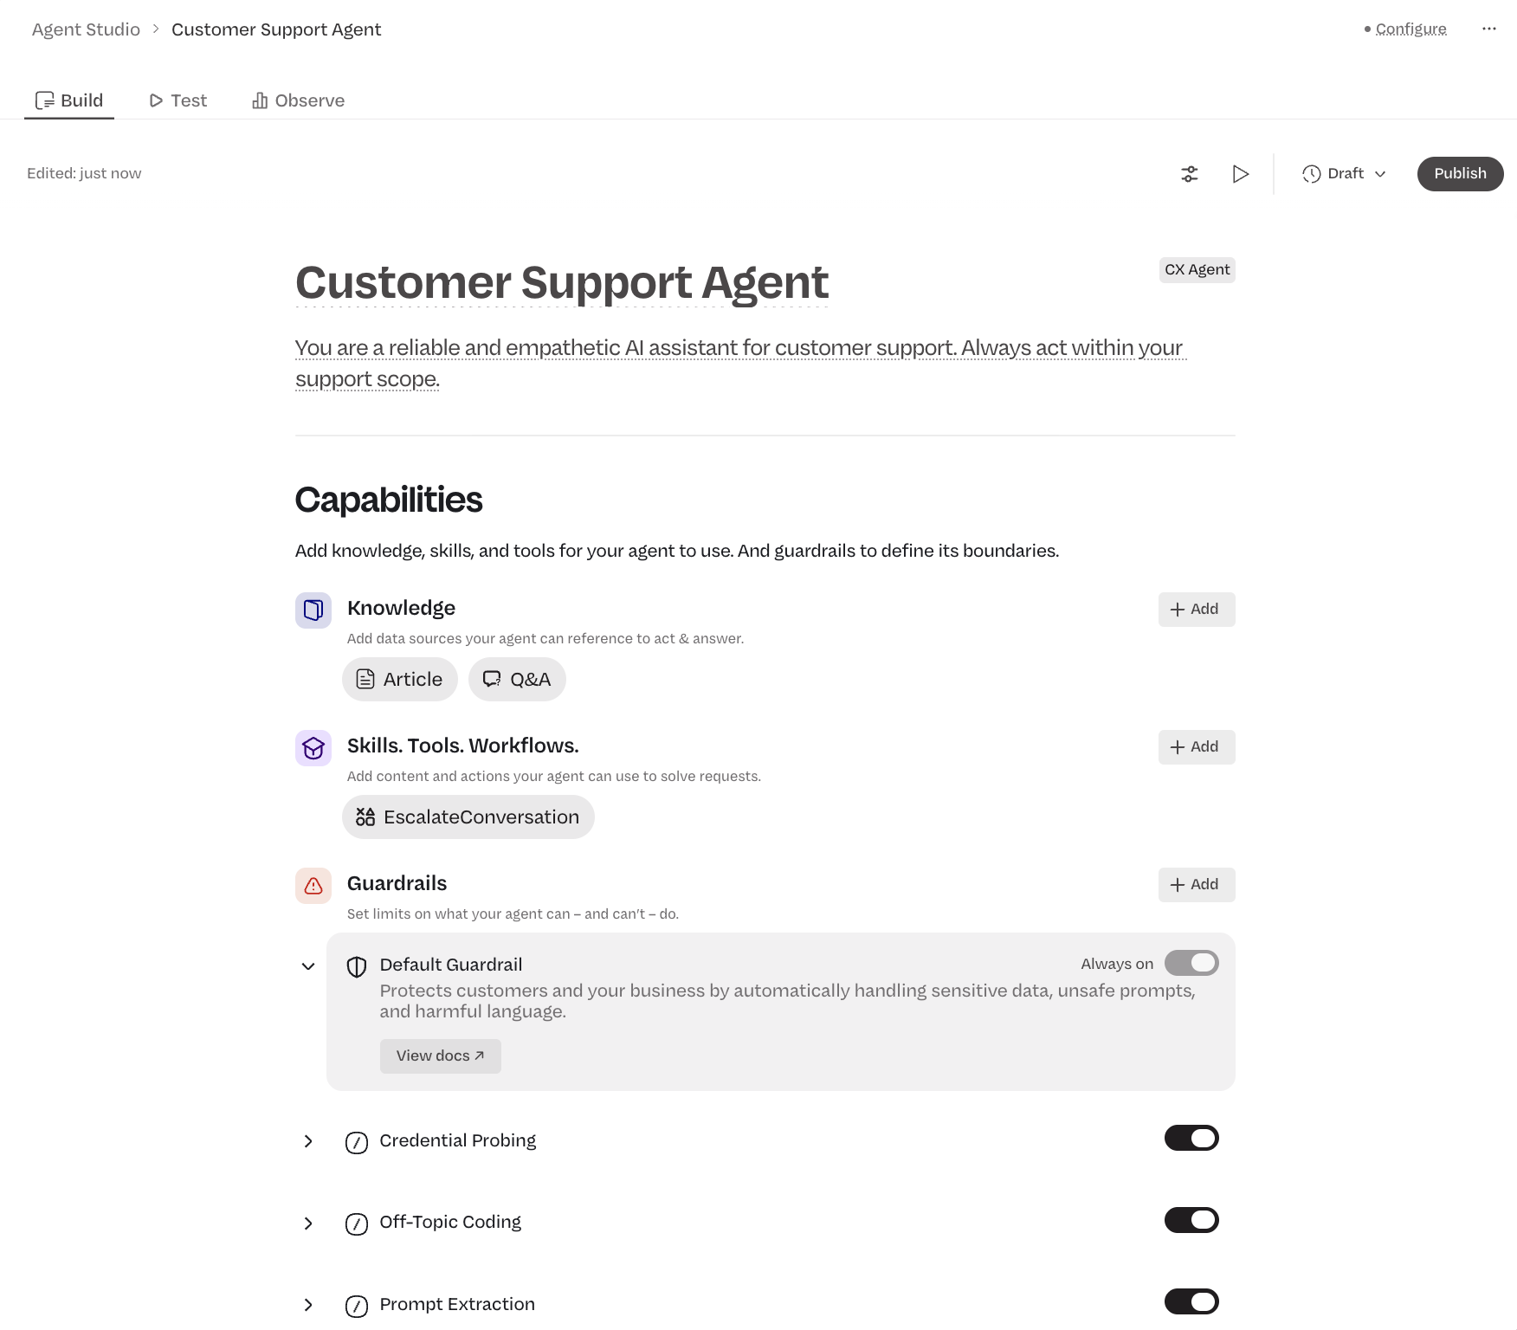Add a Knowledge source
The height and width of the screenshot is (1330, 1517).
pos(1197,610)
